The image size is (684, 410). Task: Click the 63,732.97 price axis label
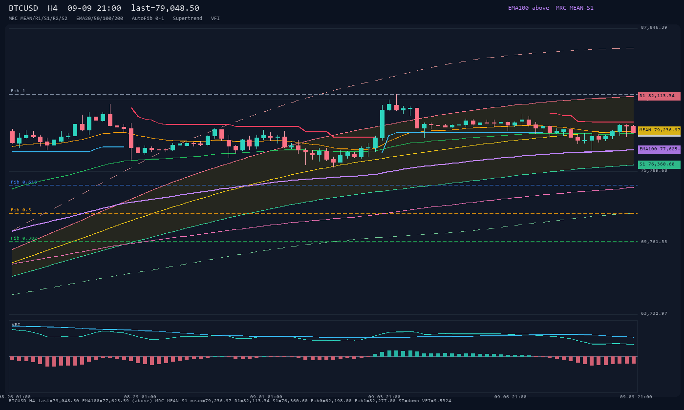point(654,313)
